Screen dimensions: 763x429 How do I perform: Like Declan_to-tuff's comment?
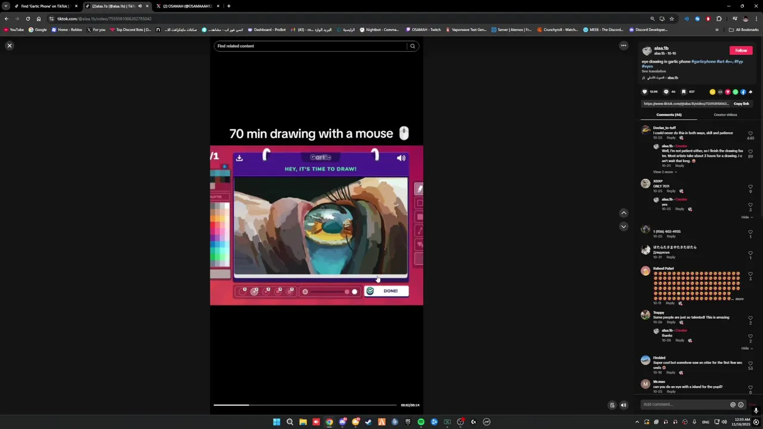pos(750,133)
